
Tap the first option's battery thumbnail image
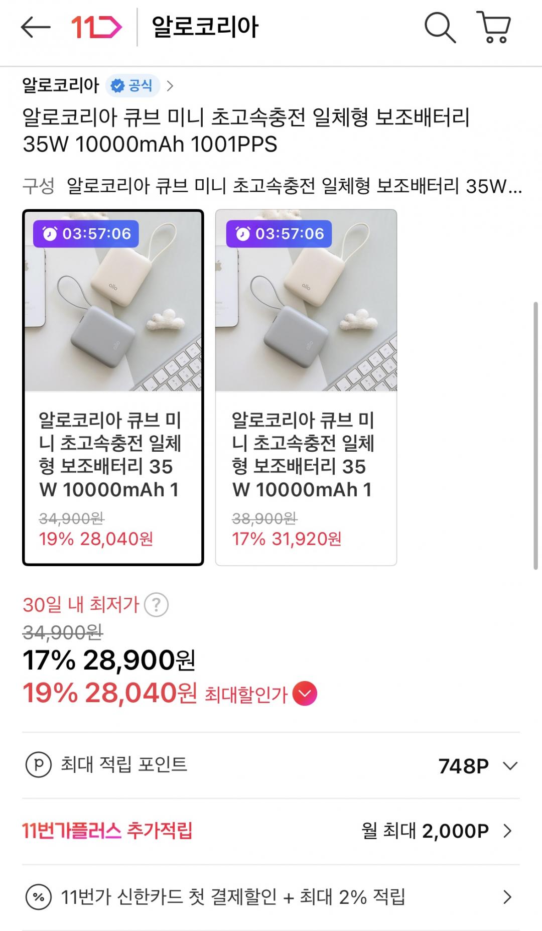[113, 301]
